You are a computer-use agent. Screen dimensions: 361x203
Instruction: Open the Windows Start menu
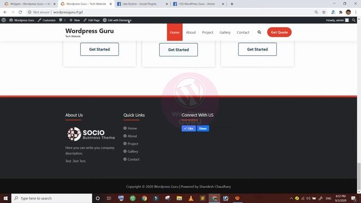click(6, 198)
